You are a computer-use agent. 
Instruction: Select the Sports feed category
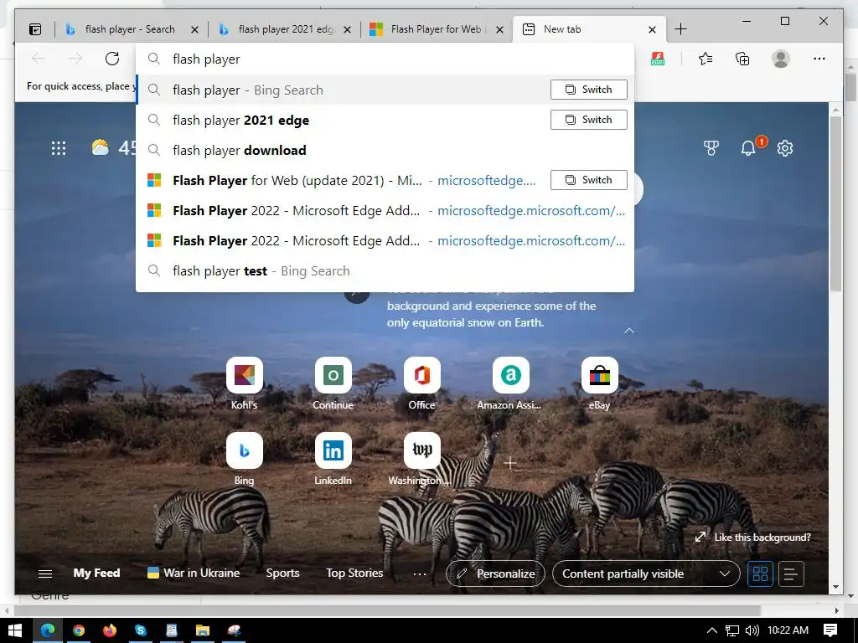[x=282, y=573]
